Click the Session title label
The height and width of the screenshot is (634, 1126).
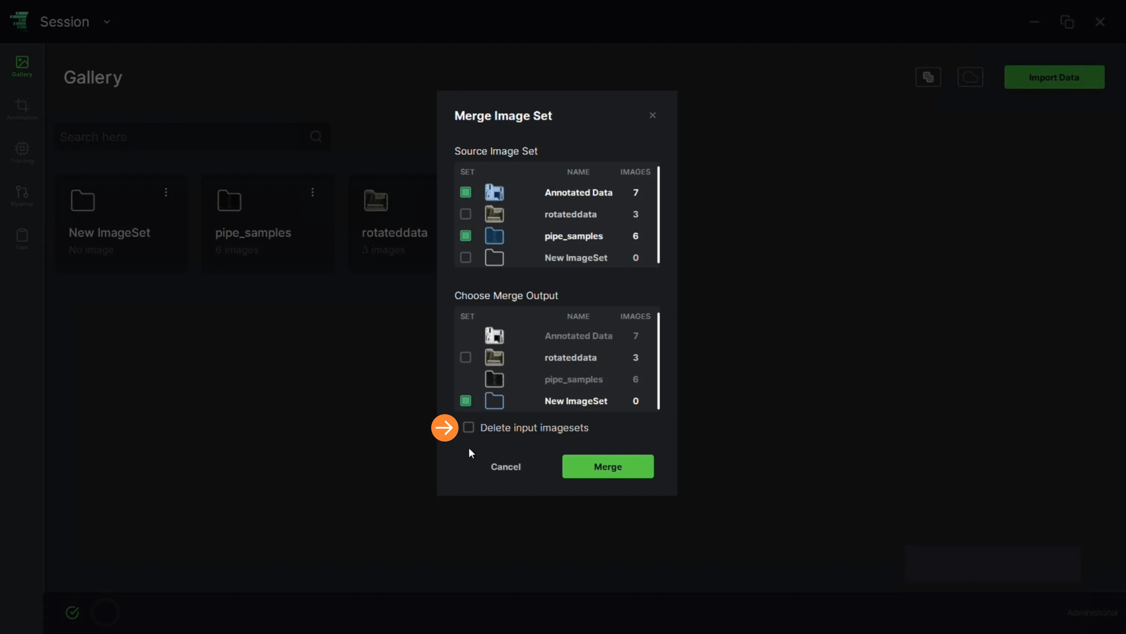click(65, 22)
